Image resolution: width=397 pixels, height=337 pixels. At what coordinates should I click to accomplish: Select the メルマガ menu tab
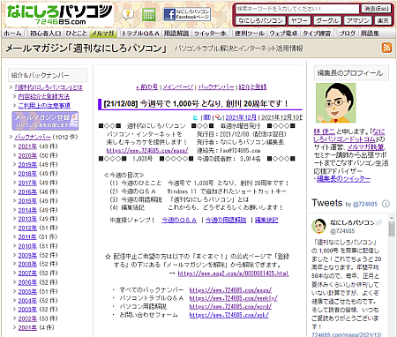coord(102,34)
